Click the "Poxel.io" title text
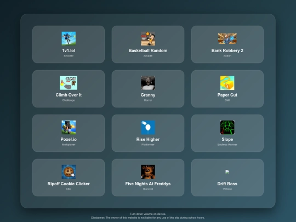Viewport: 296px width, 222px height. tap(69, 139)
